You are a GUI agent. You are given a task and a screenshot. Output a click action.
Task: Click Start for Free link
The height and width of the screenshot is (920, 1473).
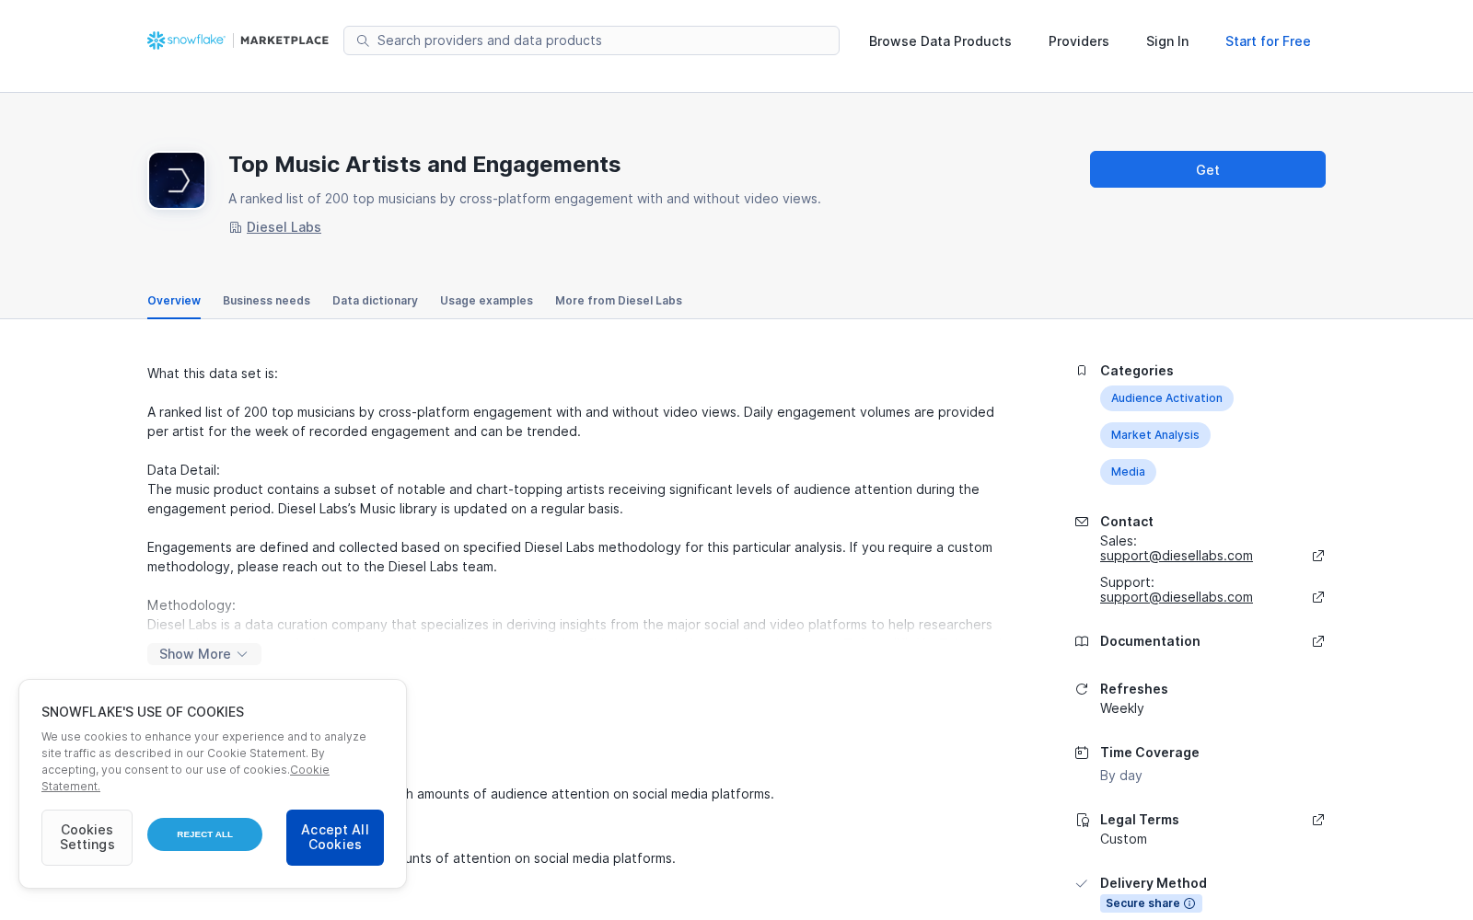(1268, 41)
